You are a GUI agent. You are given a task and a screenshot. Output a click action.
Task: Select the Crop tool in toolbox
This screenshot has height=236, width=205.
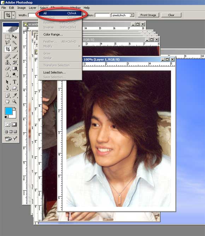click(7, 49)
